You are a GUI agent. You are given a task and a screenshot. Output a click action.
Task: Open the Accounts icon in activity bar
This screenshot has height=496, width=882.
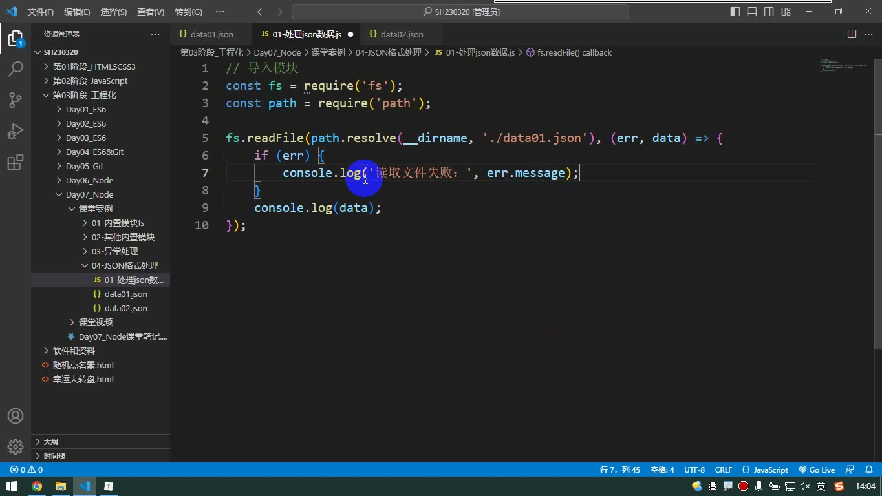pos(16,416)
